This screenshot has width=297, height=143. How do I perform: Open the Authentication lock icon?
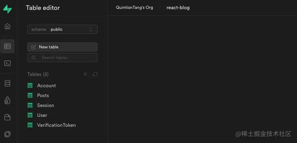tap(7, 100)
